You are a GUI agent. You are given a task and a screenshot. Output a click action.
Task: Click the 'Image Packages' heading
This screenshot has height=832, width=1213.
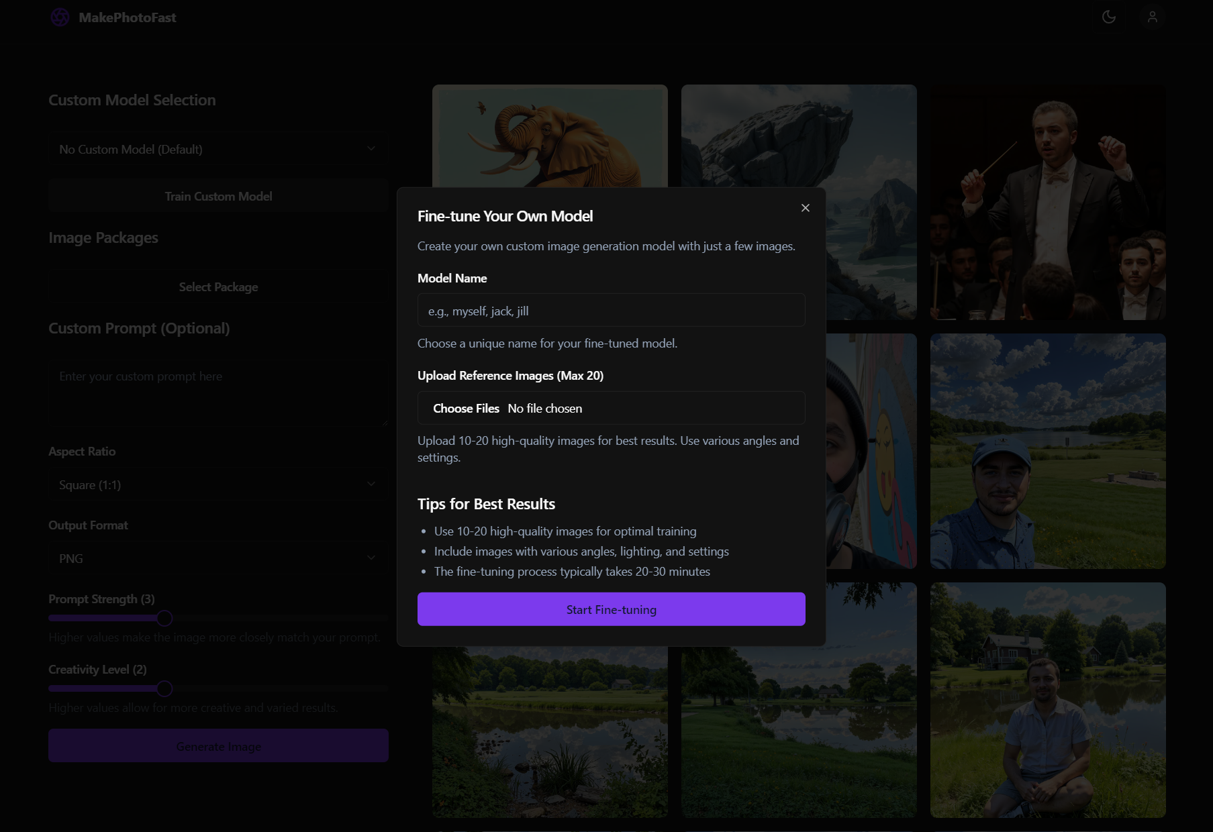(103, 238)
